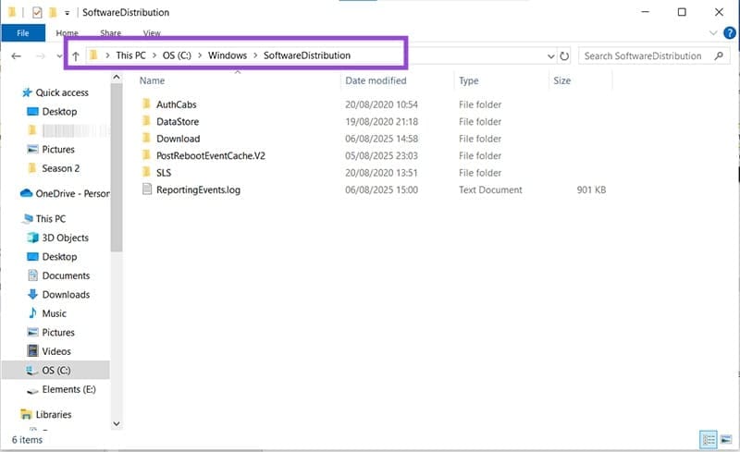Select 3D Objects in the navigation pane

[65, 238]
